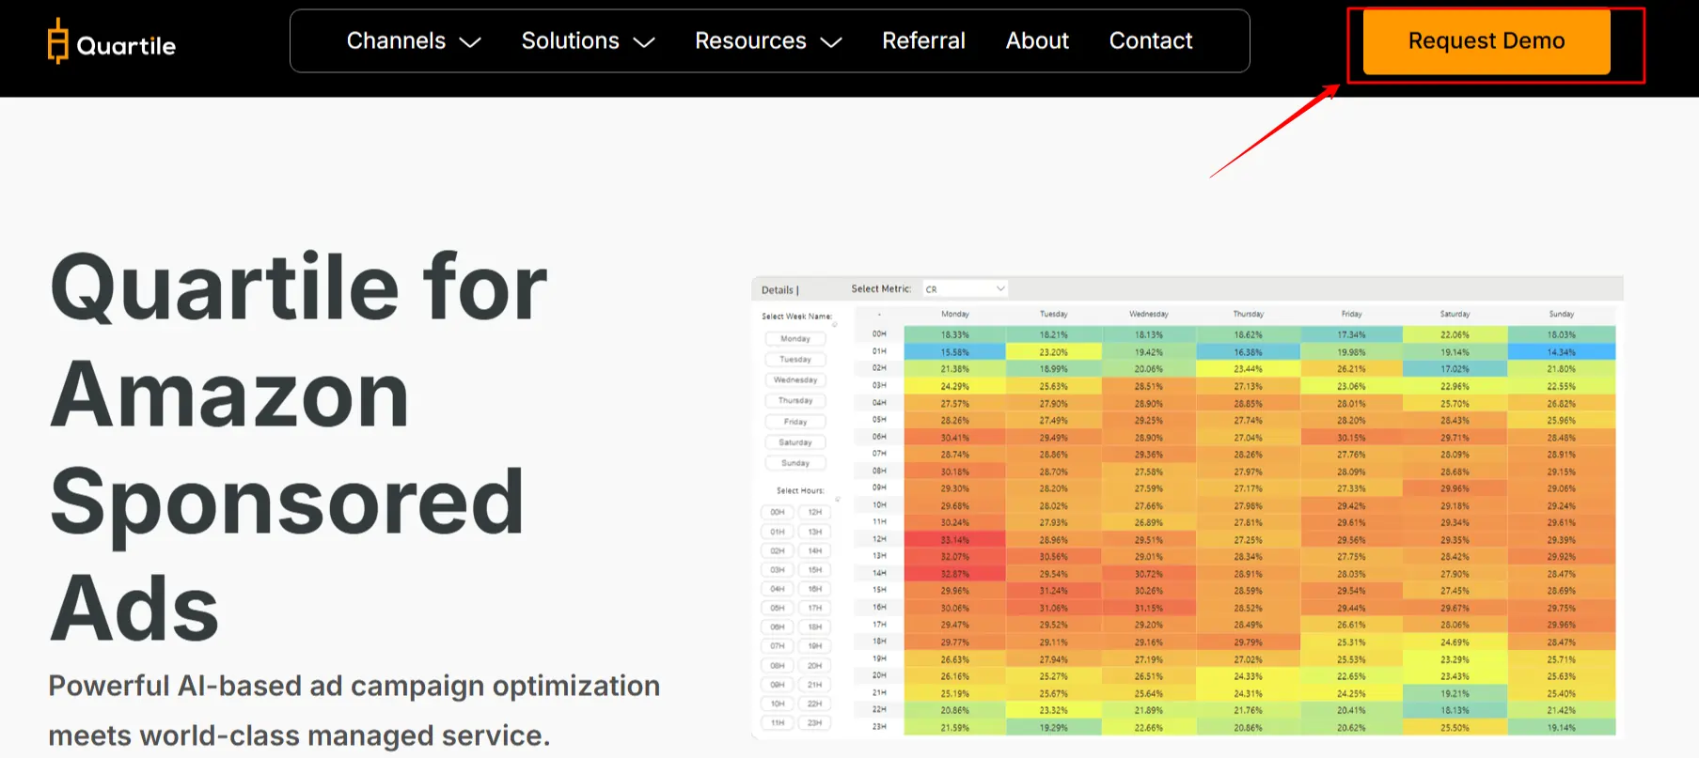
Task: Click the 22.06% cell in Saturday column
Action: click(1455, 334)
